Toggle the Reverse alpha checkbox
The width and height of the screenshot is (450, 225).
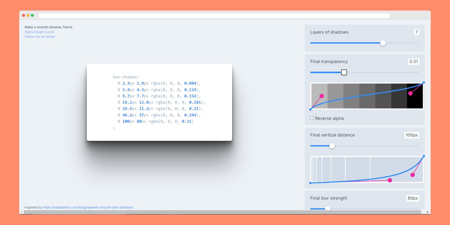pos(312,118)
